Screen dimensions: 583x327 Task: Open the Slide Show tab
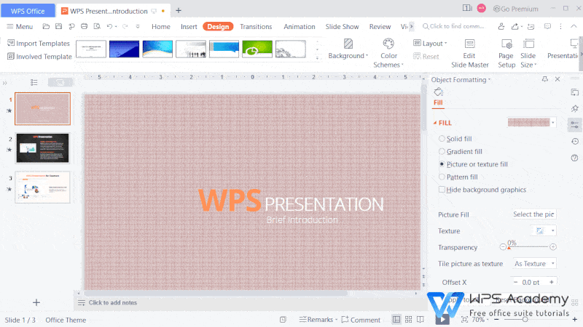click(342, 26)
